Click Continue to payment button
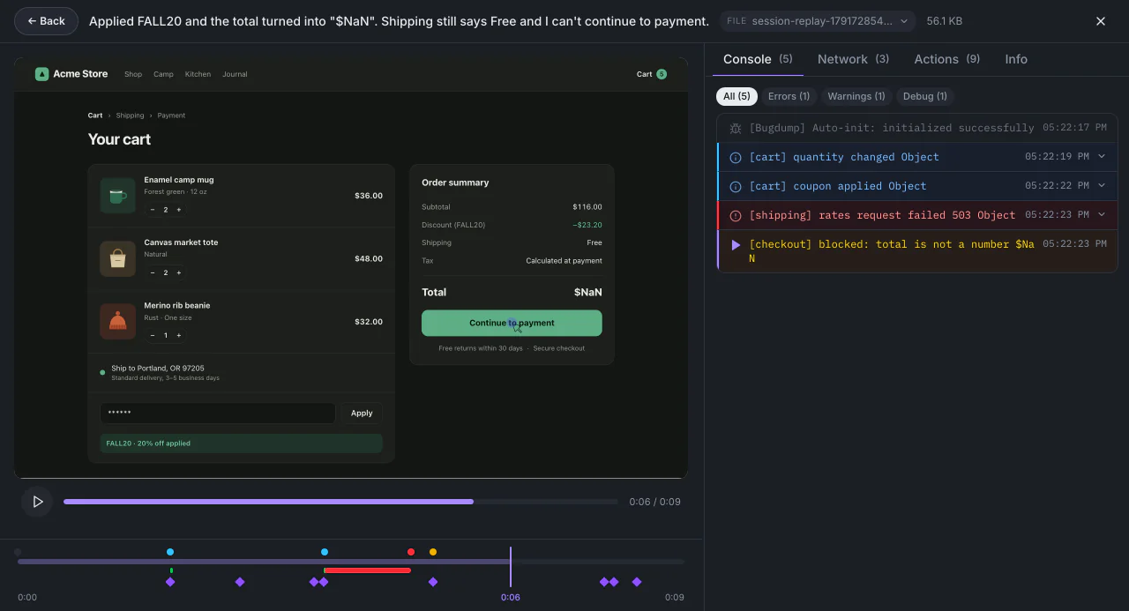 tap(512, 323)
